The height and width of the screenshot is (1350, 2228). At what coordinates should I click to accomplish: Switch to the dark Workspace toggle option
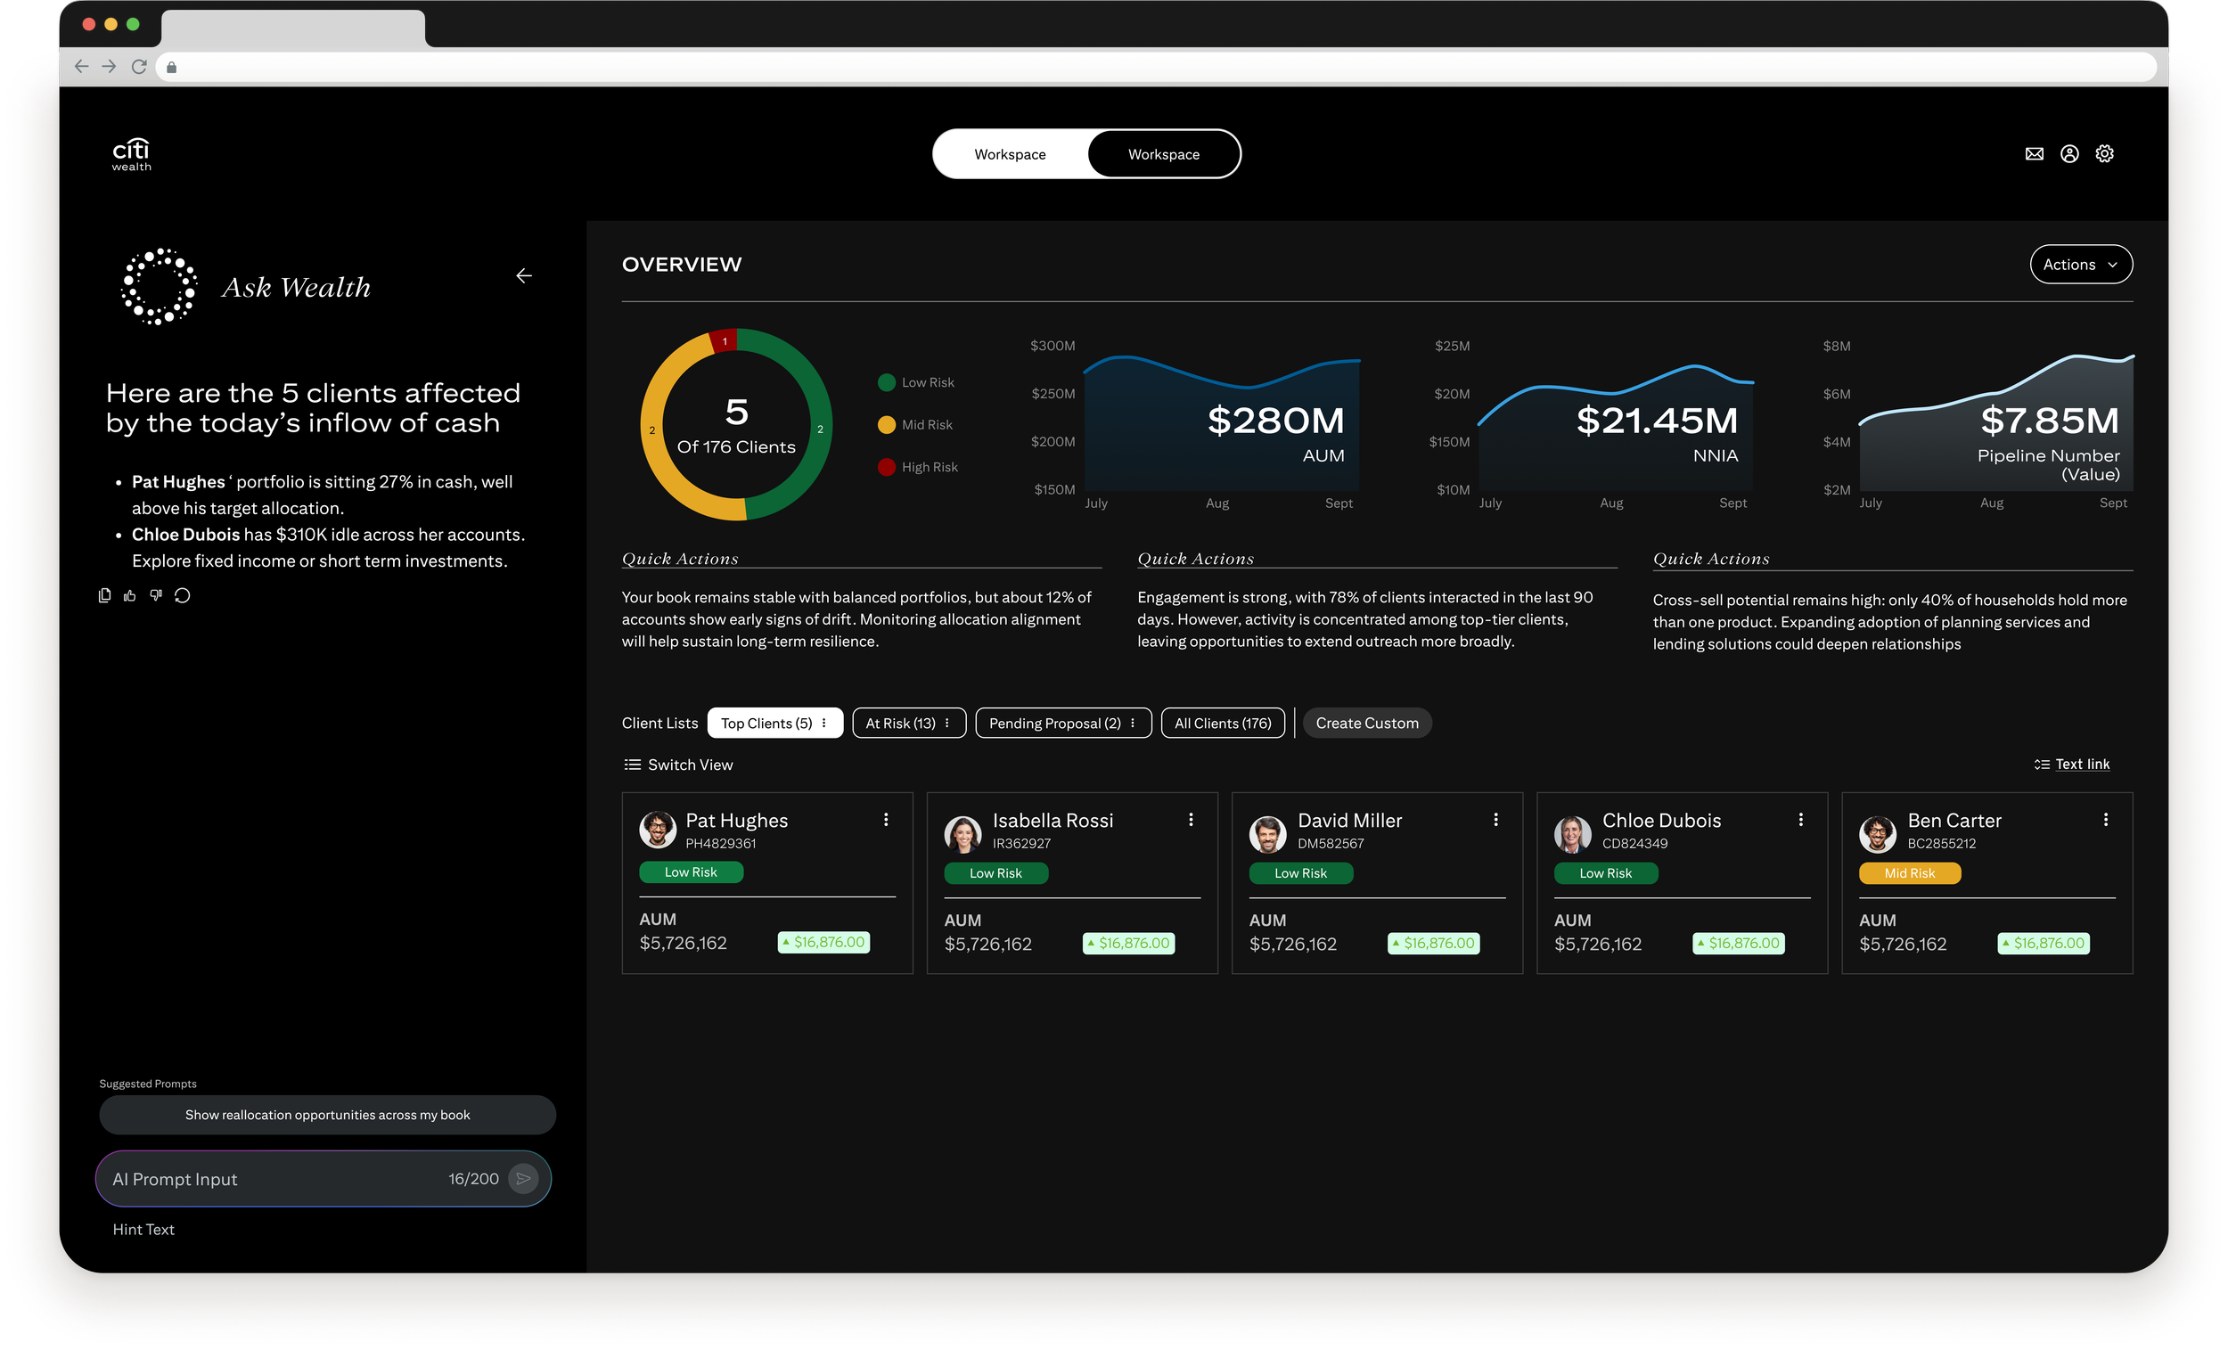pos(1163,155)
